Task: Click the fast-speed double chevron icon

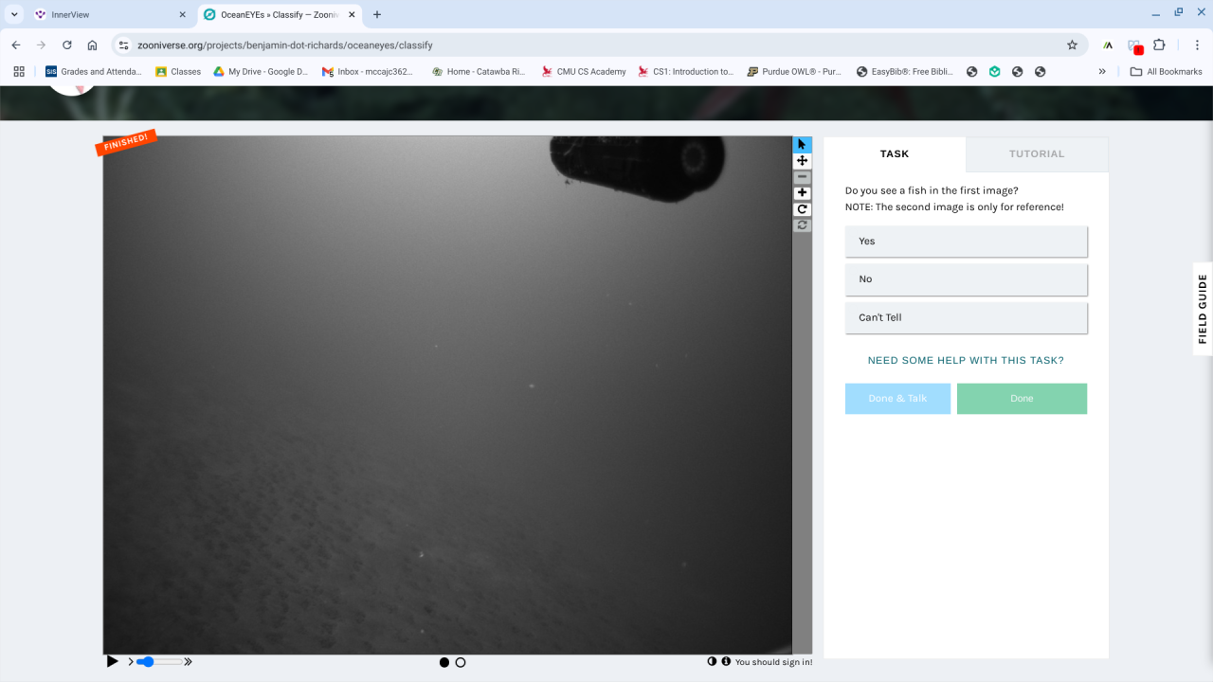Action: (188, 662)
